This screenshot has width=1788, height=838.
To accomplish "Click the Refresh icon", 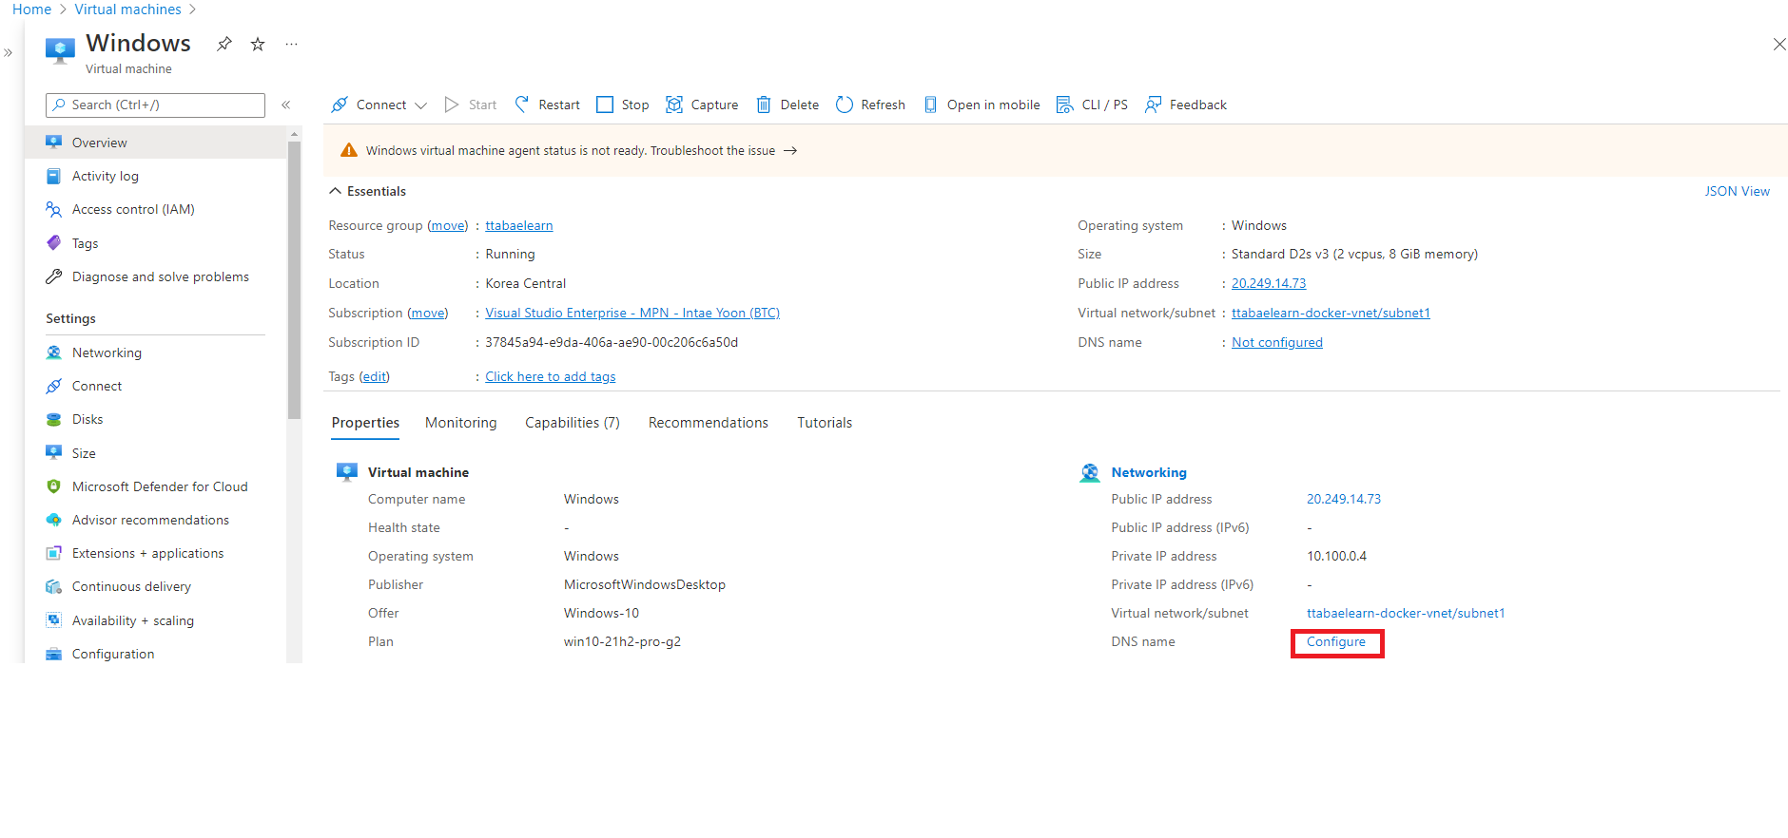I will [x=845, y=105].
